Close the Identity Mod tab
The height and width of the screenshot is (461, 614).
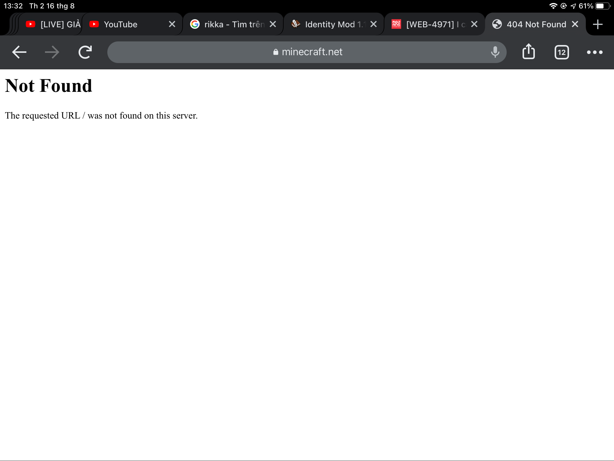(x=374, y=24)
